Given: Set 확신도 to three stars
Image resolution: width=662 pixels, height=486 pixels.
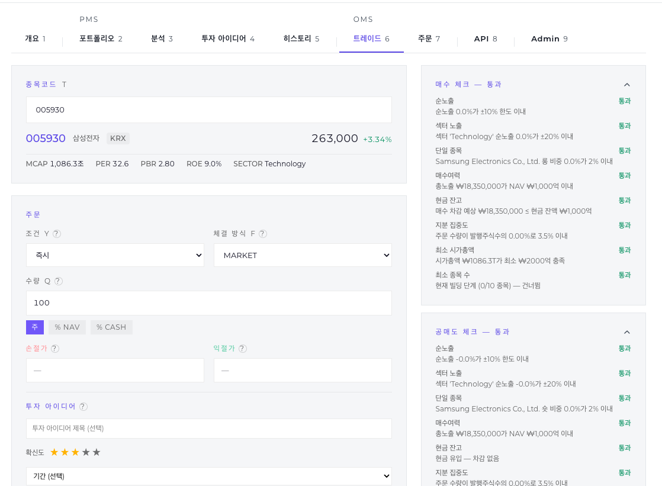Looking at the screenshot, I should 75,453.
